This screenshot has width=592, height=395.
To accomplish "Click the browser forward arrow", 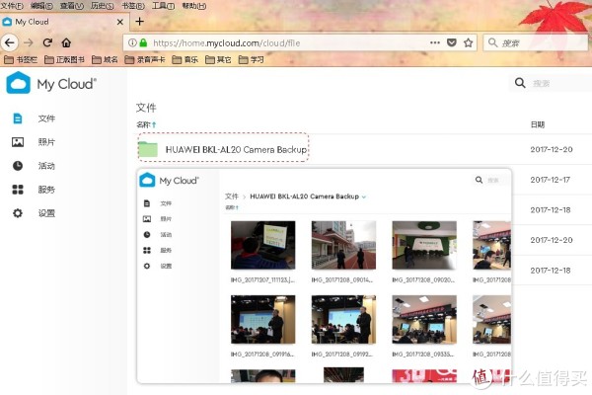I will [x=29, y=42].
